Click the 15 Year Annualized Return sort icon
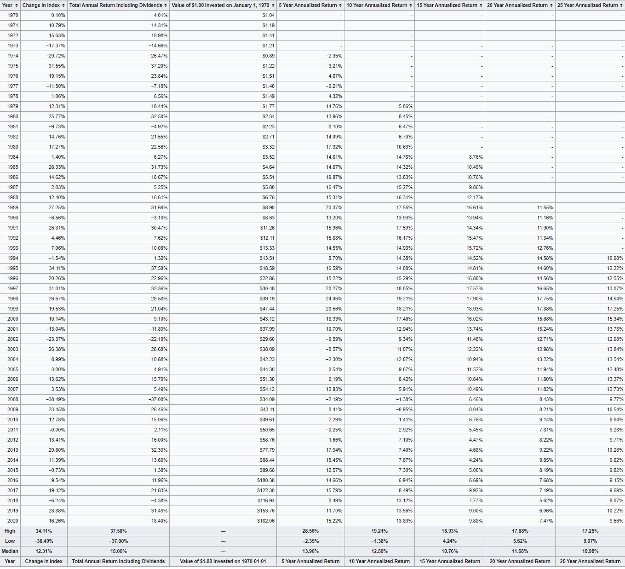 pos(481,5)
